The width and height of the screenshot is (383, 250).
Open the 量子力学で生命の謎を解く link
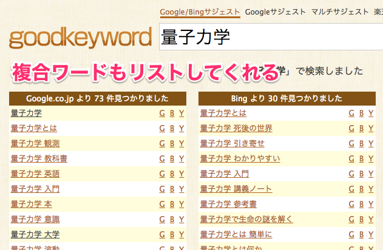coord(246,219)
